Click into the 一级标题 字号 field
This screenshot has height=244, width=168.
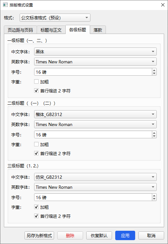click(x=93, y=72)
